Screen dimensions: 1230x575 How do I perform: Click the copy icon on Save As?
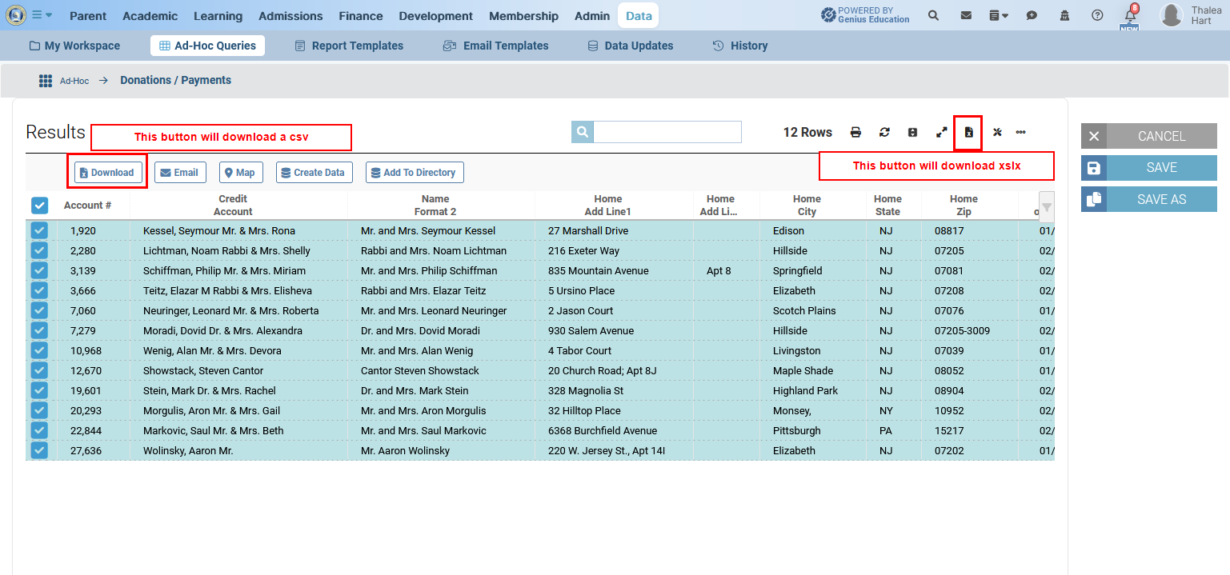[x=1094, y=199]
